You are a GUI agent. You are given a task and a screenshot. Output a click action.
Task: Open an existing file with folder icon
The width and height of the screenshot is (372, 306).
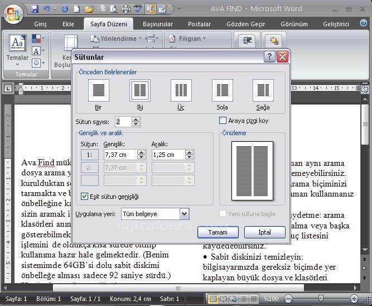[89, 9]
